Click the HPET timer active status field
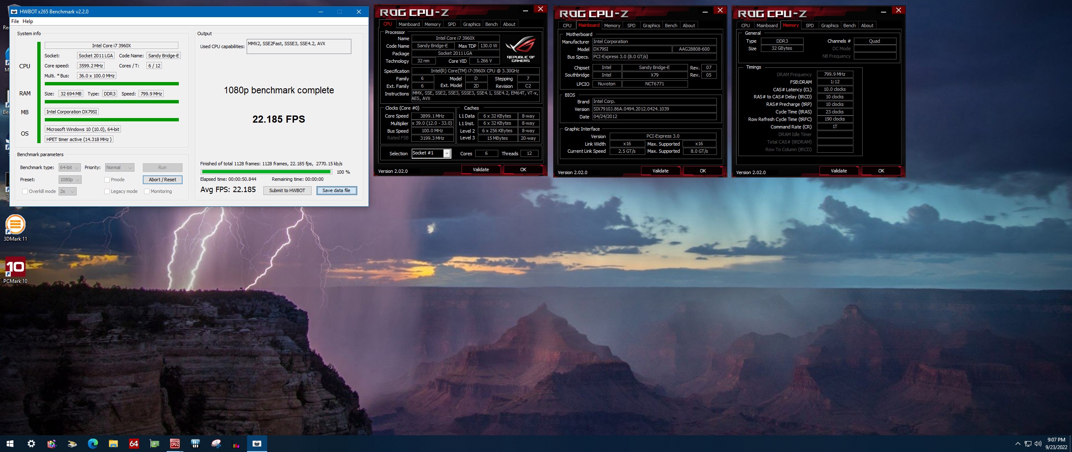 (x=79, y=139)
